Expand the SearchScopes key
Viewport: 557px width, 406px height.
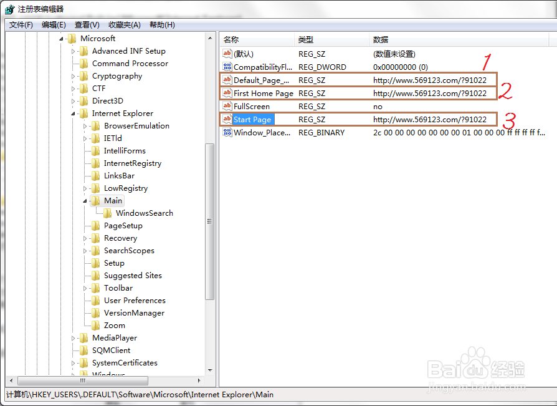(x=85, y=251)
